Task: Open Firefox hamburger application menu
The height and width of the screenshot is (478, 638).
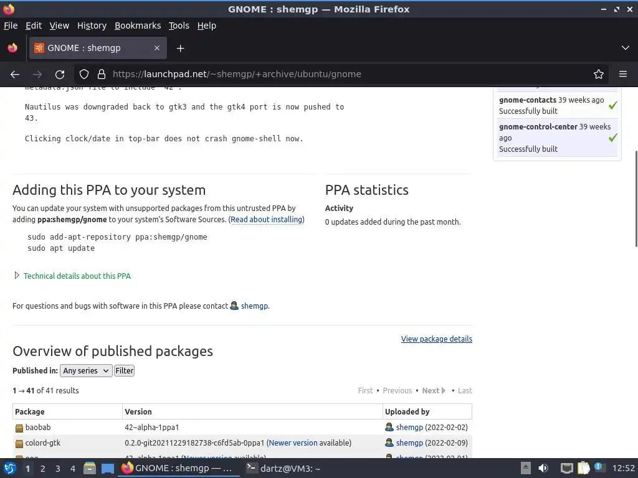Action: click(623, 74)
